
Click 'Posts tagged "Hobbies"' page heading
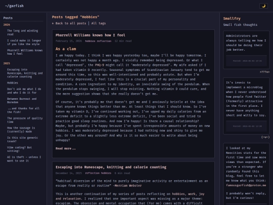coord(75,17)
